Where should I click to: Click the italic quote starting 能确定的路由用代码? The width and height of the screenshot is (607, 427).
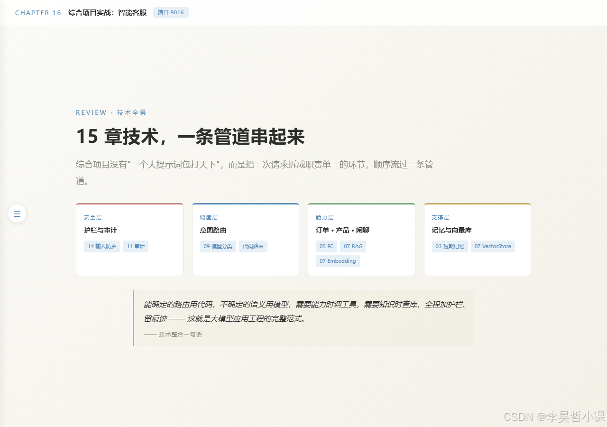click(x=305, y=311)
